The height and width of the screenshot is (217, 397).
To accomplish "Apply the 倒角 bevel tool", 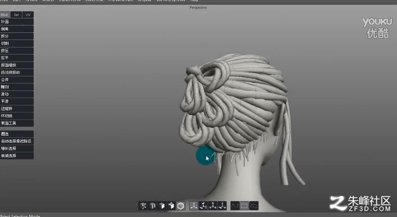I will [17, 29].
